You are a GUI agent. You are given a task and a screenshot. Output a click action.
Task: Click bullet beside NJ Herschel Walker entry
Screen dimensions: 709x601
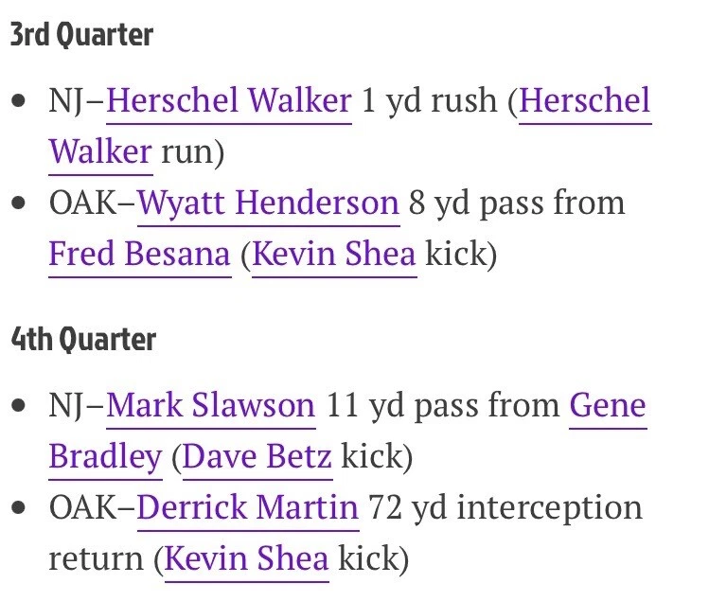pos(20,102)
